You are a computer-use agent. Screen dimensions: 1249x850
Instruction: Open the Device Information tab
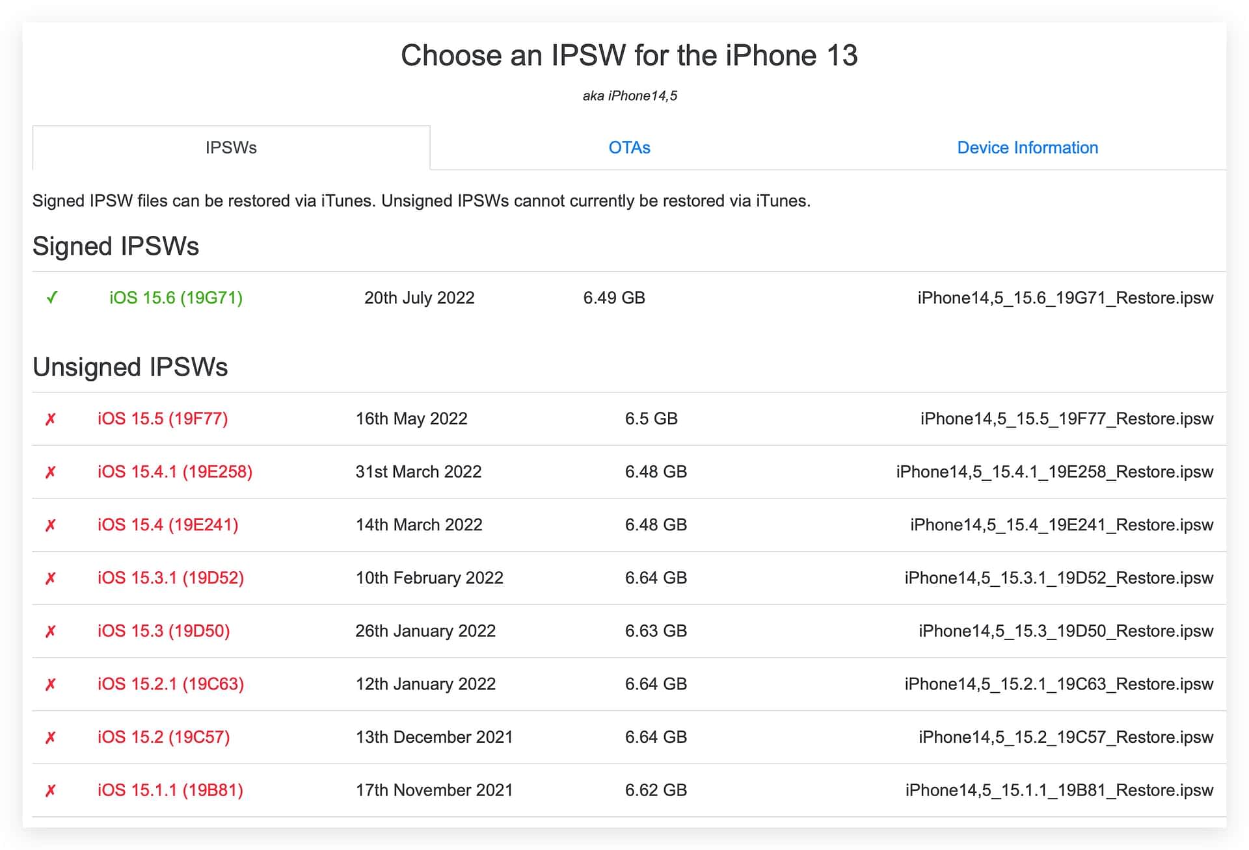pyautogui.click(x=1027, y=148)
